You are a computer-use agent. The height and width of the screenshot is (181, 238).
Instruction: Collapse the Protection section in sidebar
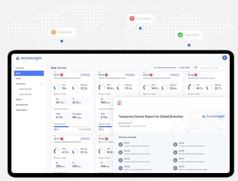41,84
